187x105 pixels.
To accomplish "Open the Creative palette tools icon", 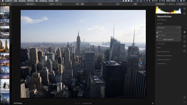I will (x=184, y=37).
